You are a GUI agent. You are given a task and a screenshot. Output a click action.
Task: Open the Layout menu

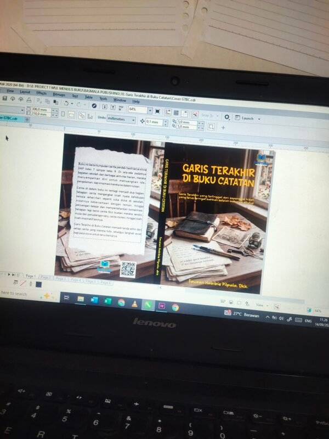(25, 92)
